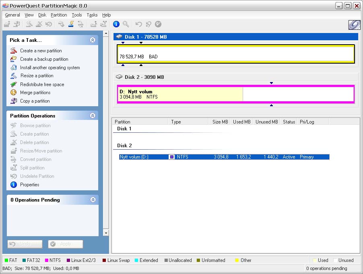The image size is (363, 274).
Task: Click the clock icon beside Merge partitions
Action: point(13,92)
